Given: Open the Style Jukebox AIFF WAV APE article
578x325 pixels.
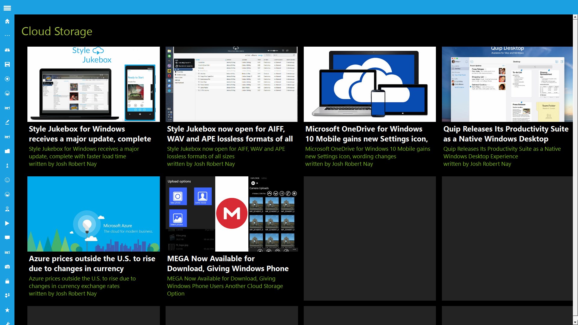Looking at the screenshot, I should pos(230,134).
